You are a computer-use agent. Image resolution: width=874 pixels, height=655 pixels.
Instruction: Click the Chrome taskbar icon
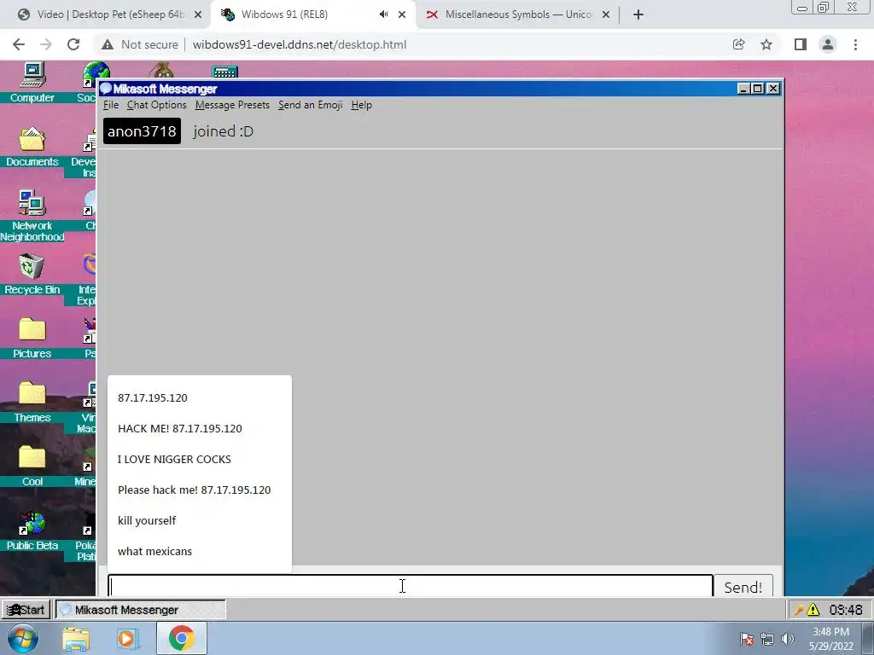181,638
